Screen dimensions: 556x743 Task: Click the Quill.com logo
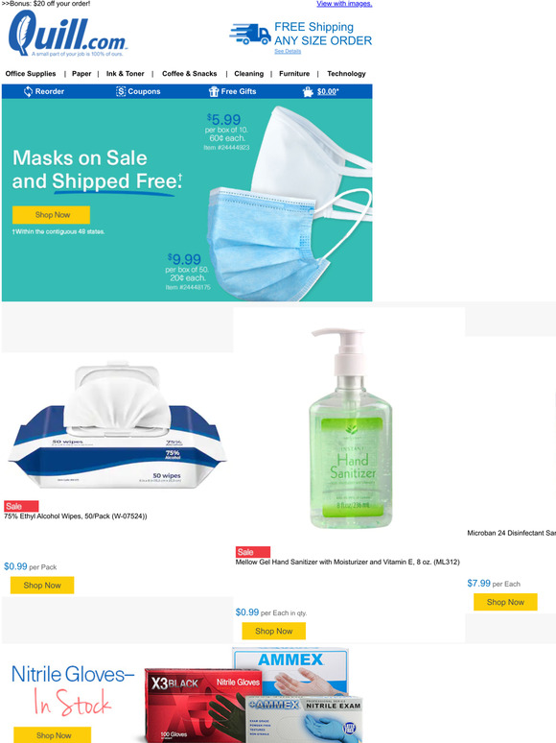click(68, 34)
